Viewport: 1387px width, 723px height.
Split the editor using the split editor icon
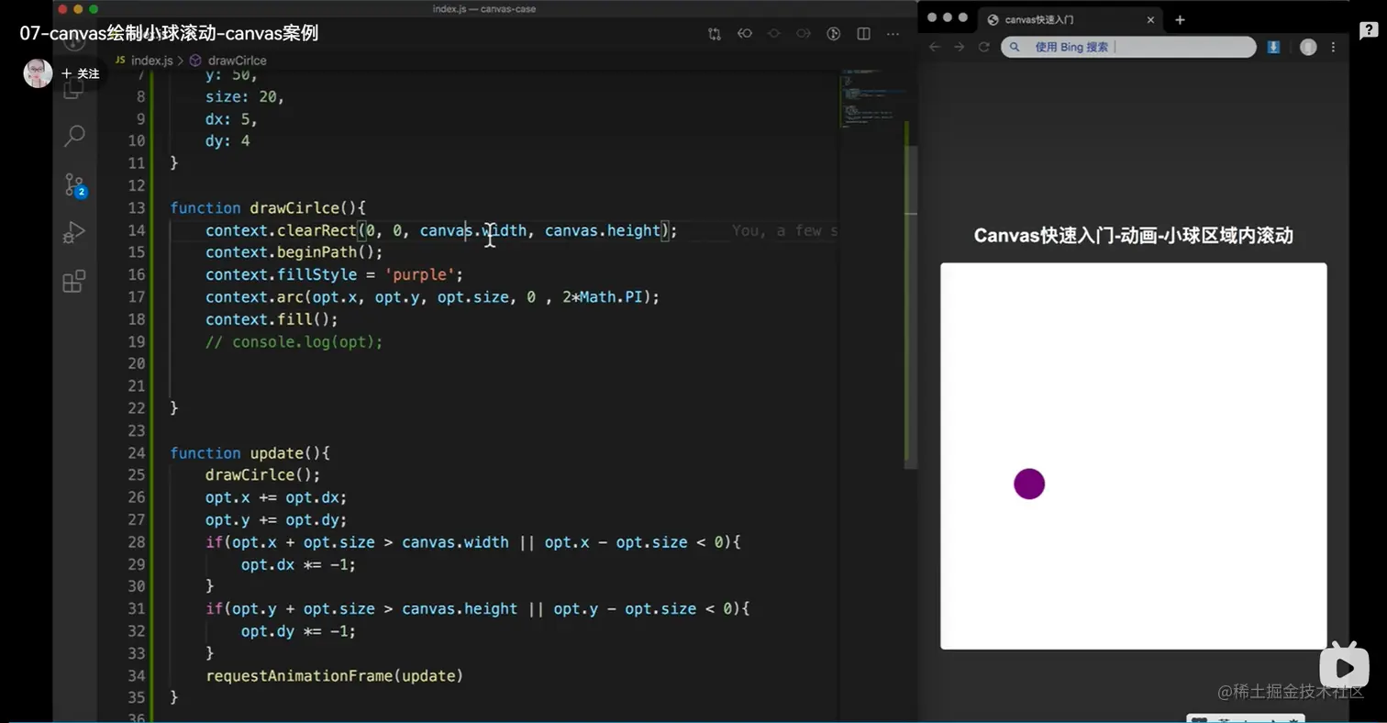pyautogui.click(x=863, y=34)
